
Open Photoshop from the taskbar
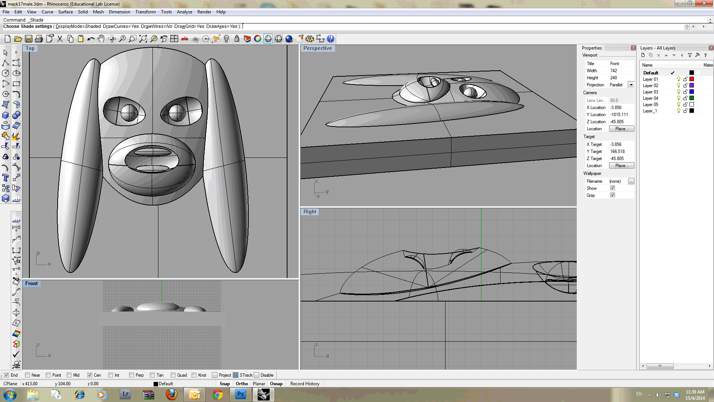coord(240,394)
